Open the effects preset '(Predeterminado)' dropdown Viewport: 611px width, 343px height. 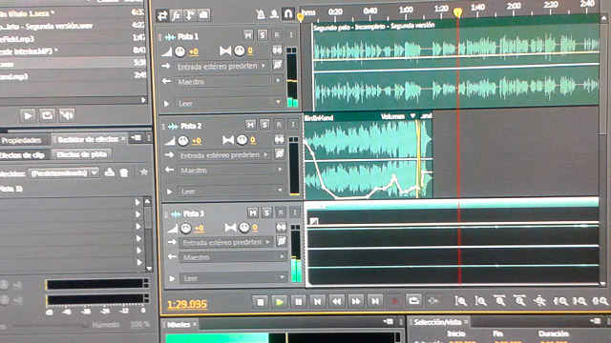[x=63, y=173]
